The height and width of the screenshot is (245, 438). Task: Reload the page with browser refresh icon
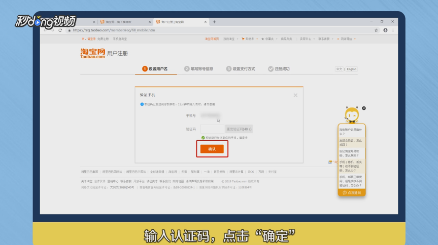pos(60,30)
